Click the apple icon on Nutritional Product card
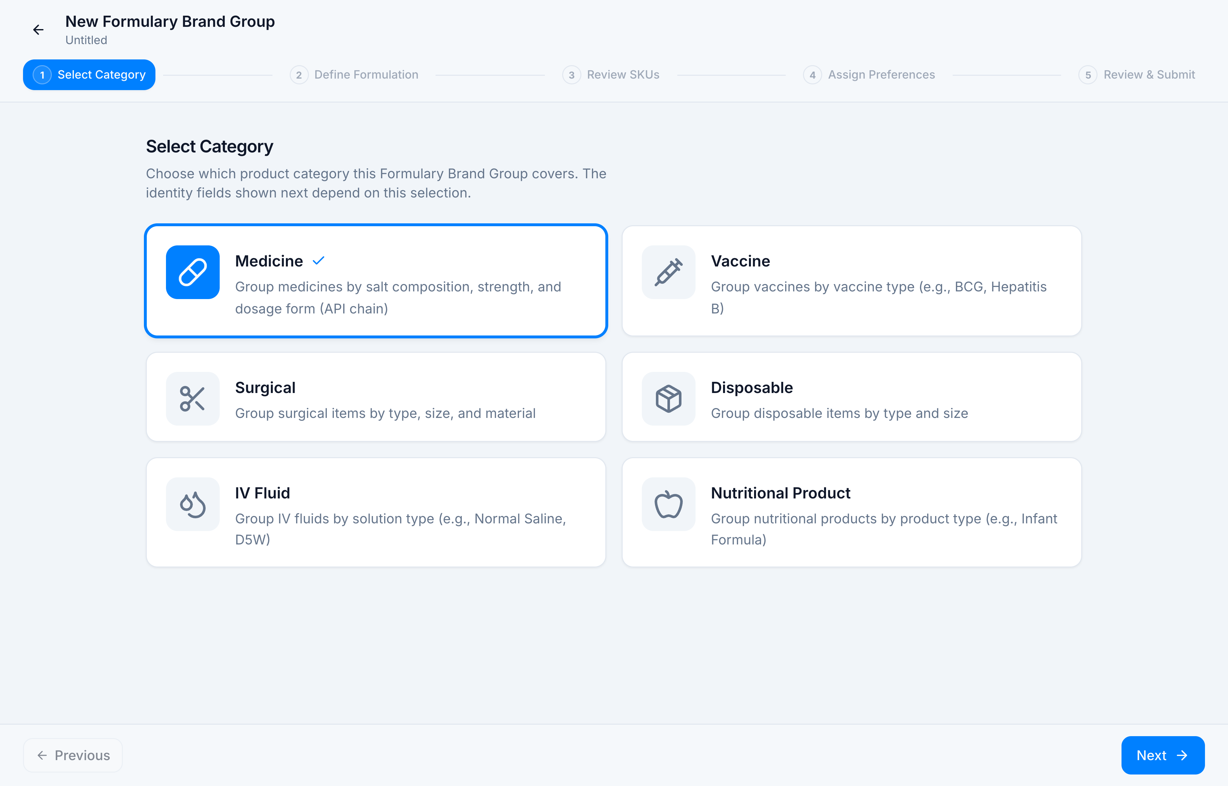Screen dimensions: 1228x786 click(x=668, y=504)
